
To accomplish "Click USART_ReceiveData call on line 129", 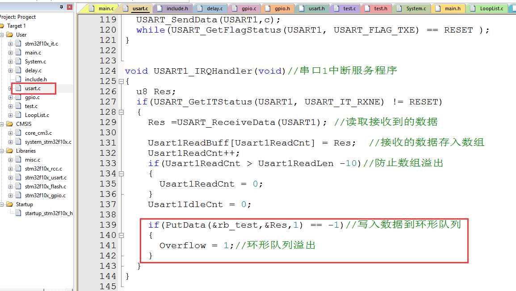I will (x=226, y=122).
